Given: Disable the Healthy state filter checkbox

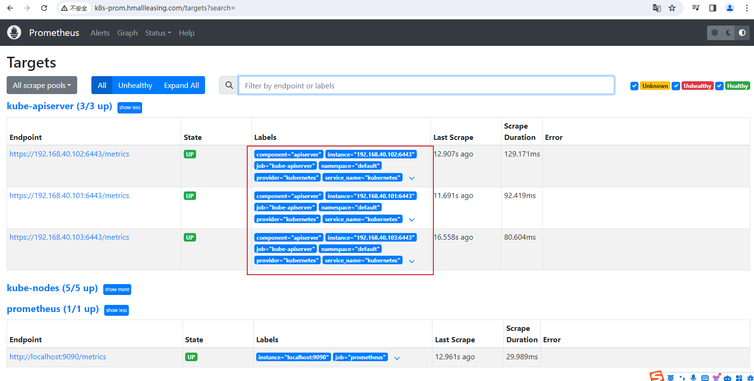Looking at the screenshot, I should tap(719, 86).
